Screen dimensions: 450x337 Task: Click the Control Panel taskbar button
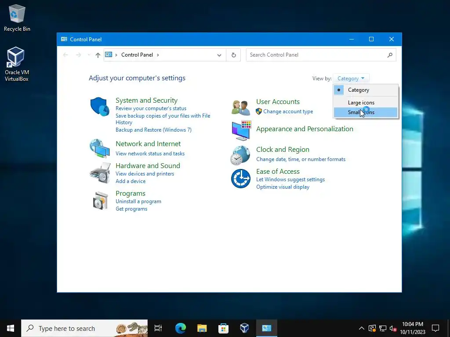(x=267, y=328)
